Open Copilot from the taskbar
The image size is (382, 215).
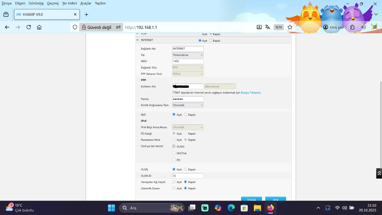[x=218, y=208]
